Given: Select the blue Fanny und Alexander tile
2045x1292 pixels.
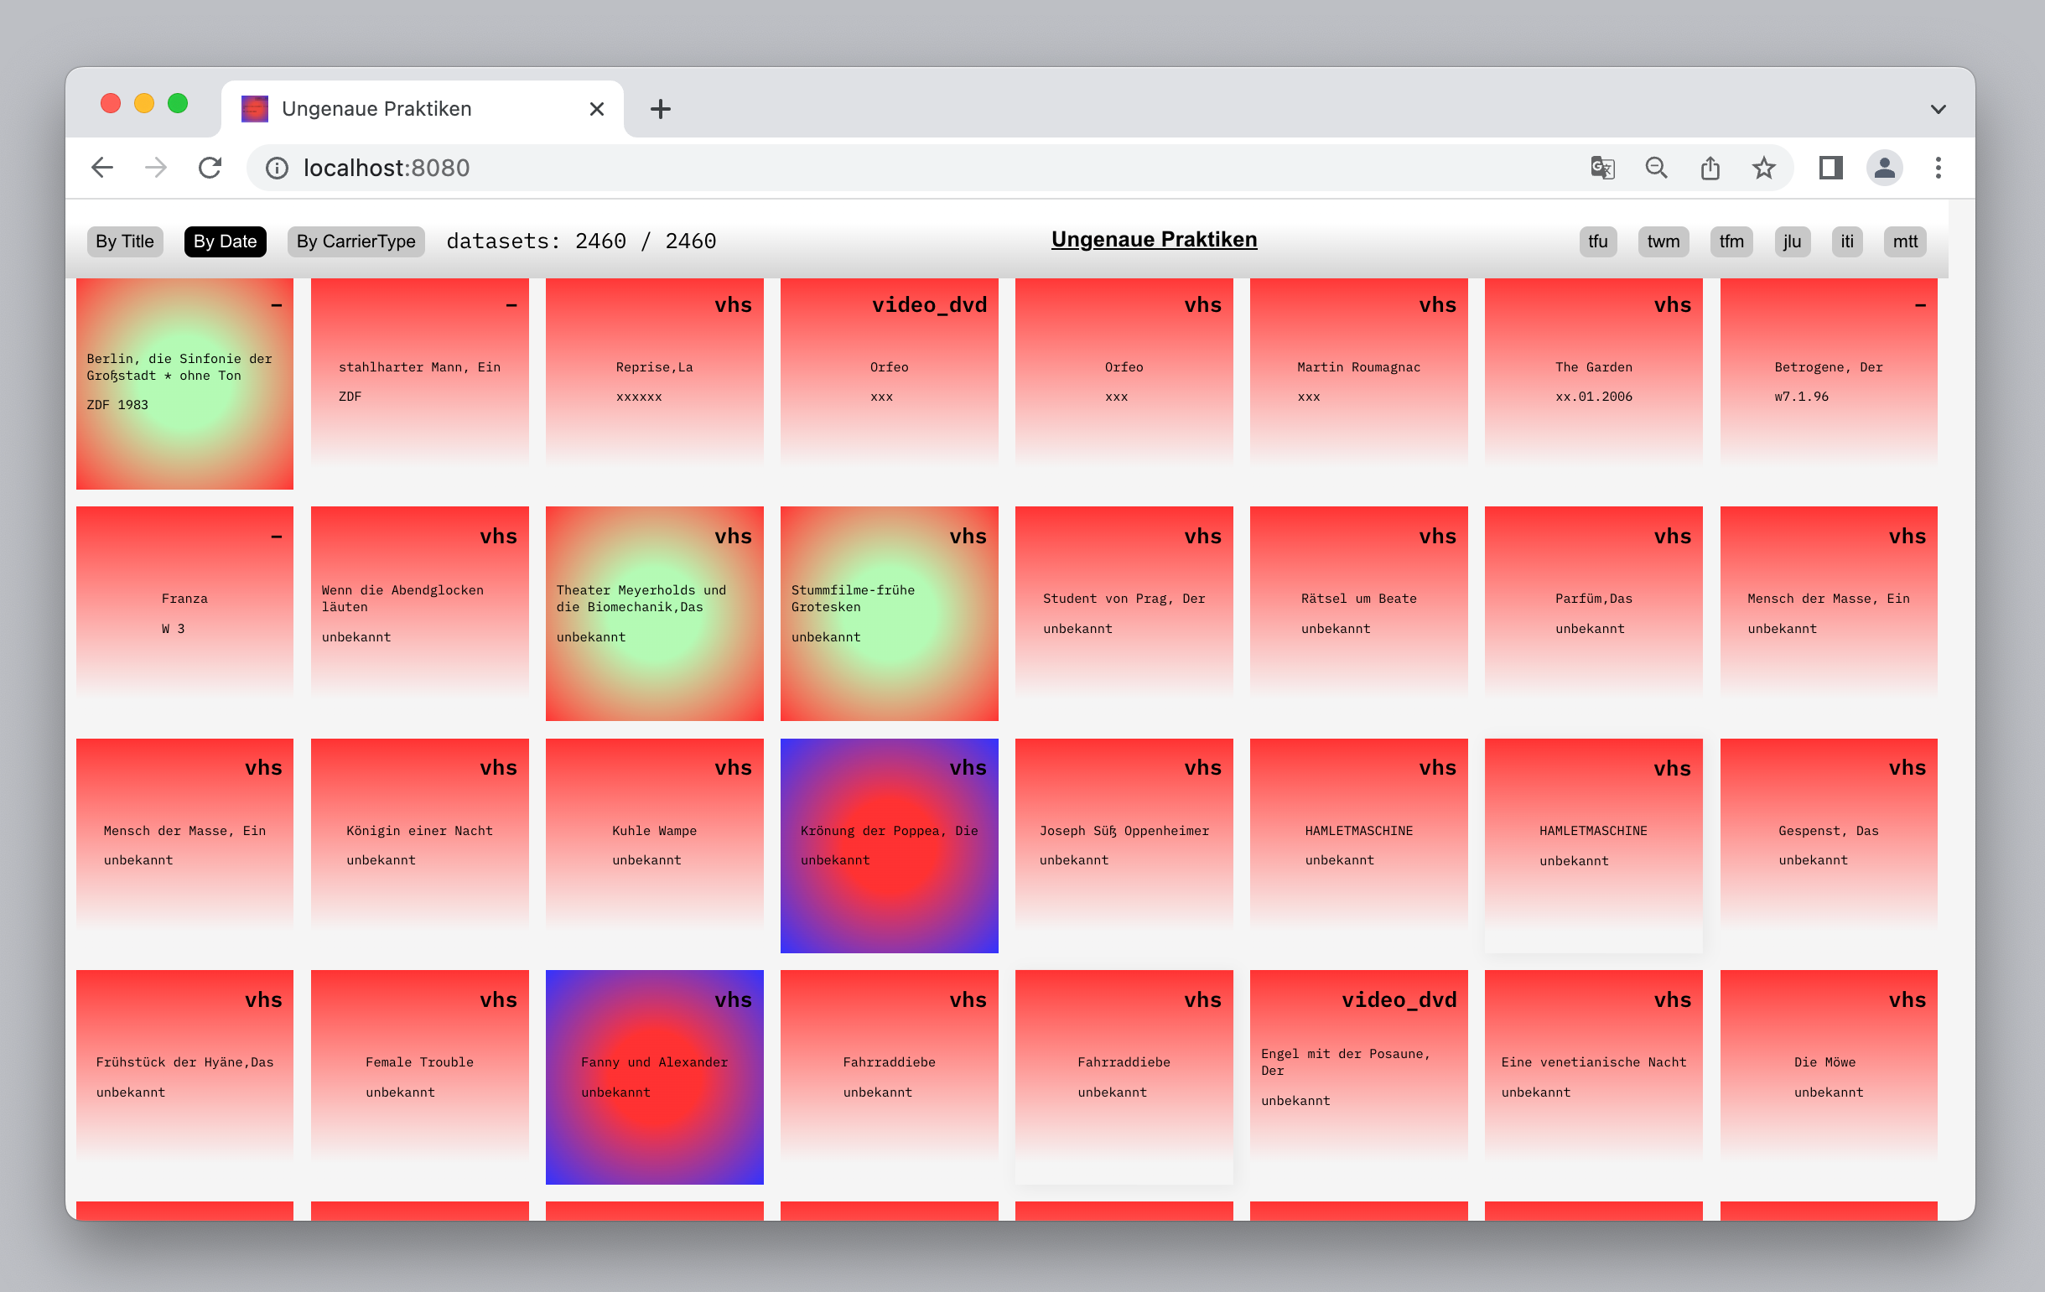Looking at the screenshot, I should (x=654, y=1077).
